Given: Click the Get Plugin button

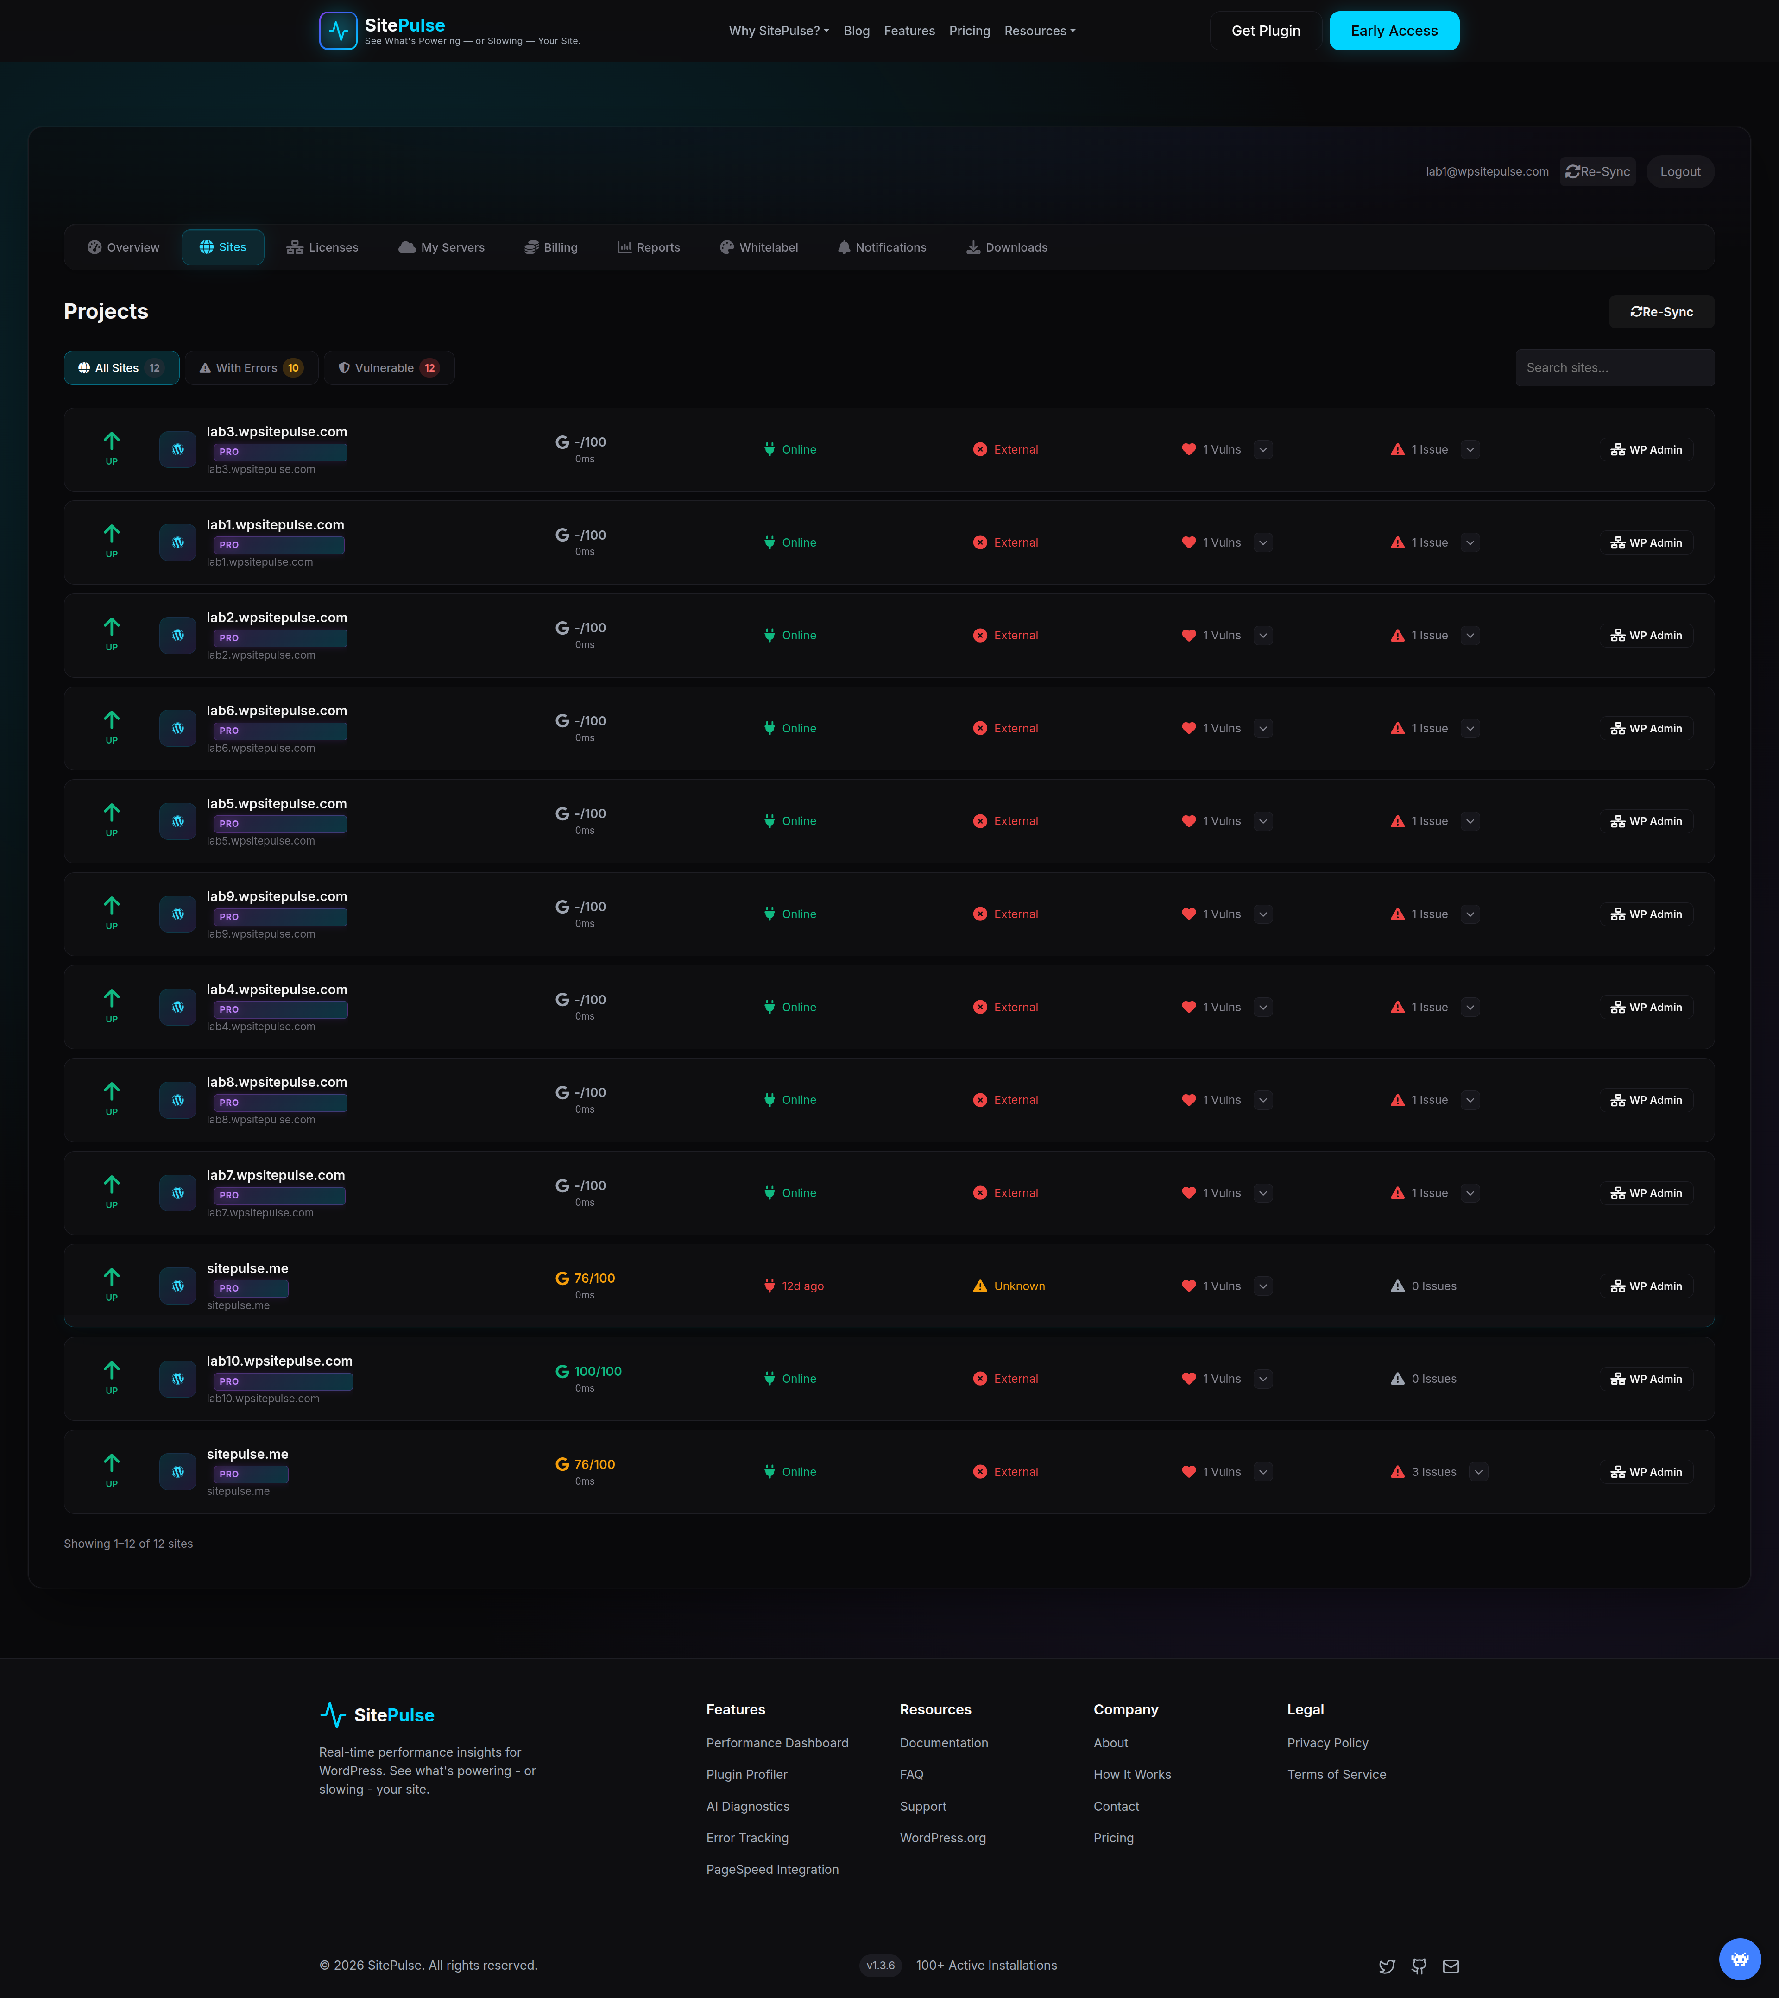Looking at the screenshot, I should tap(1266, 30).
